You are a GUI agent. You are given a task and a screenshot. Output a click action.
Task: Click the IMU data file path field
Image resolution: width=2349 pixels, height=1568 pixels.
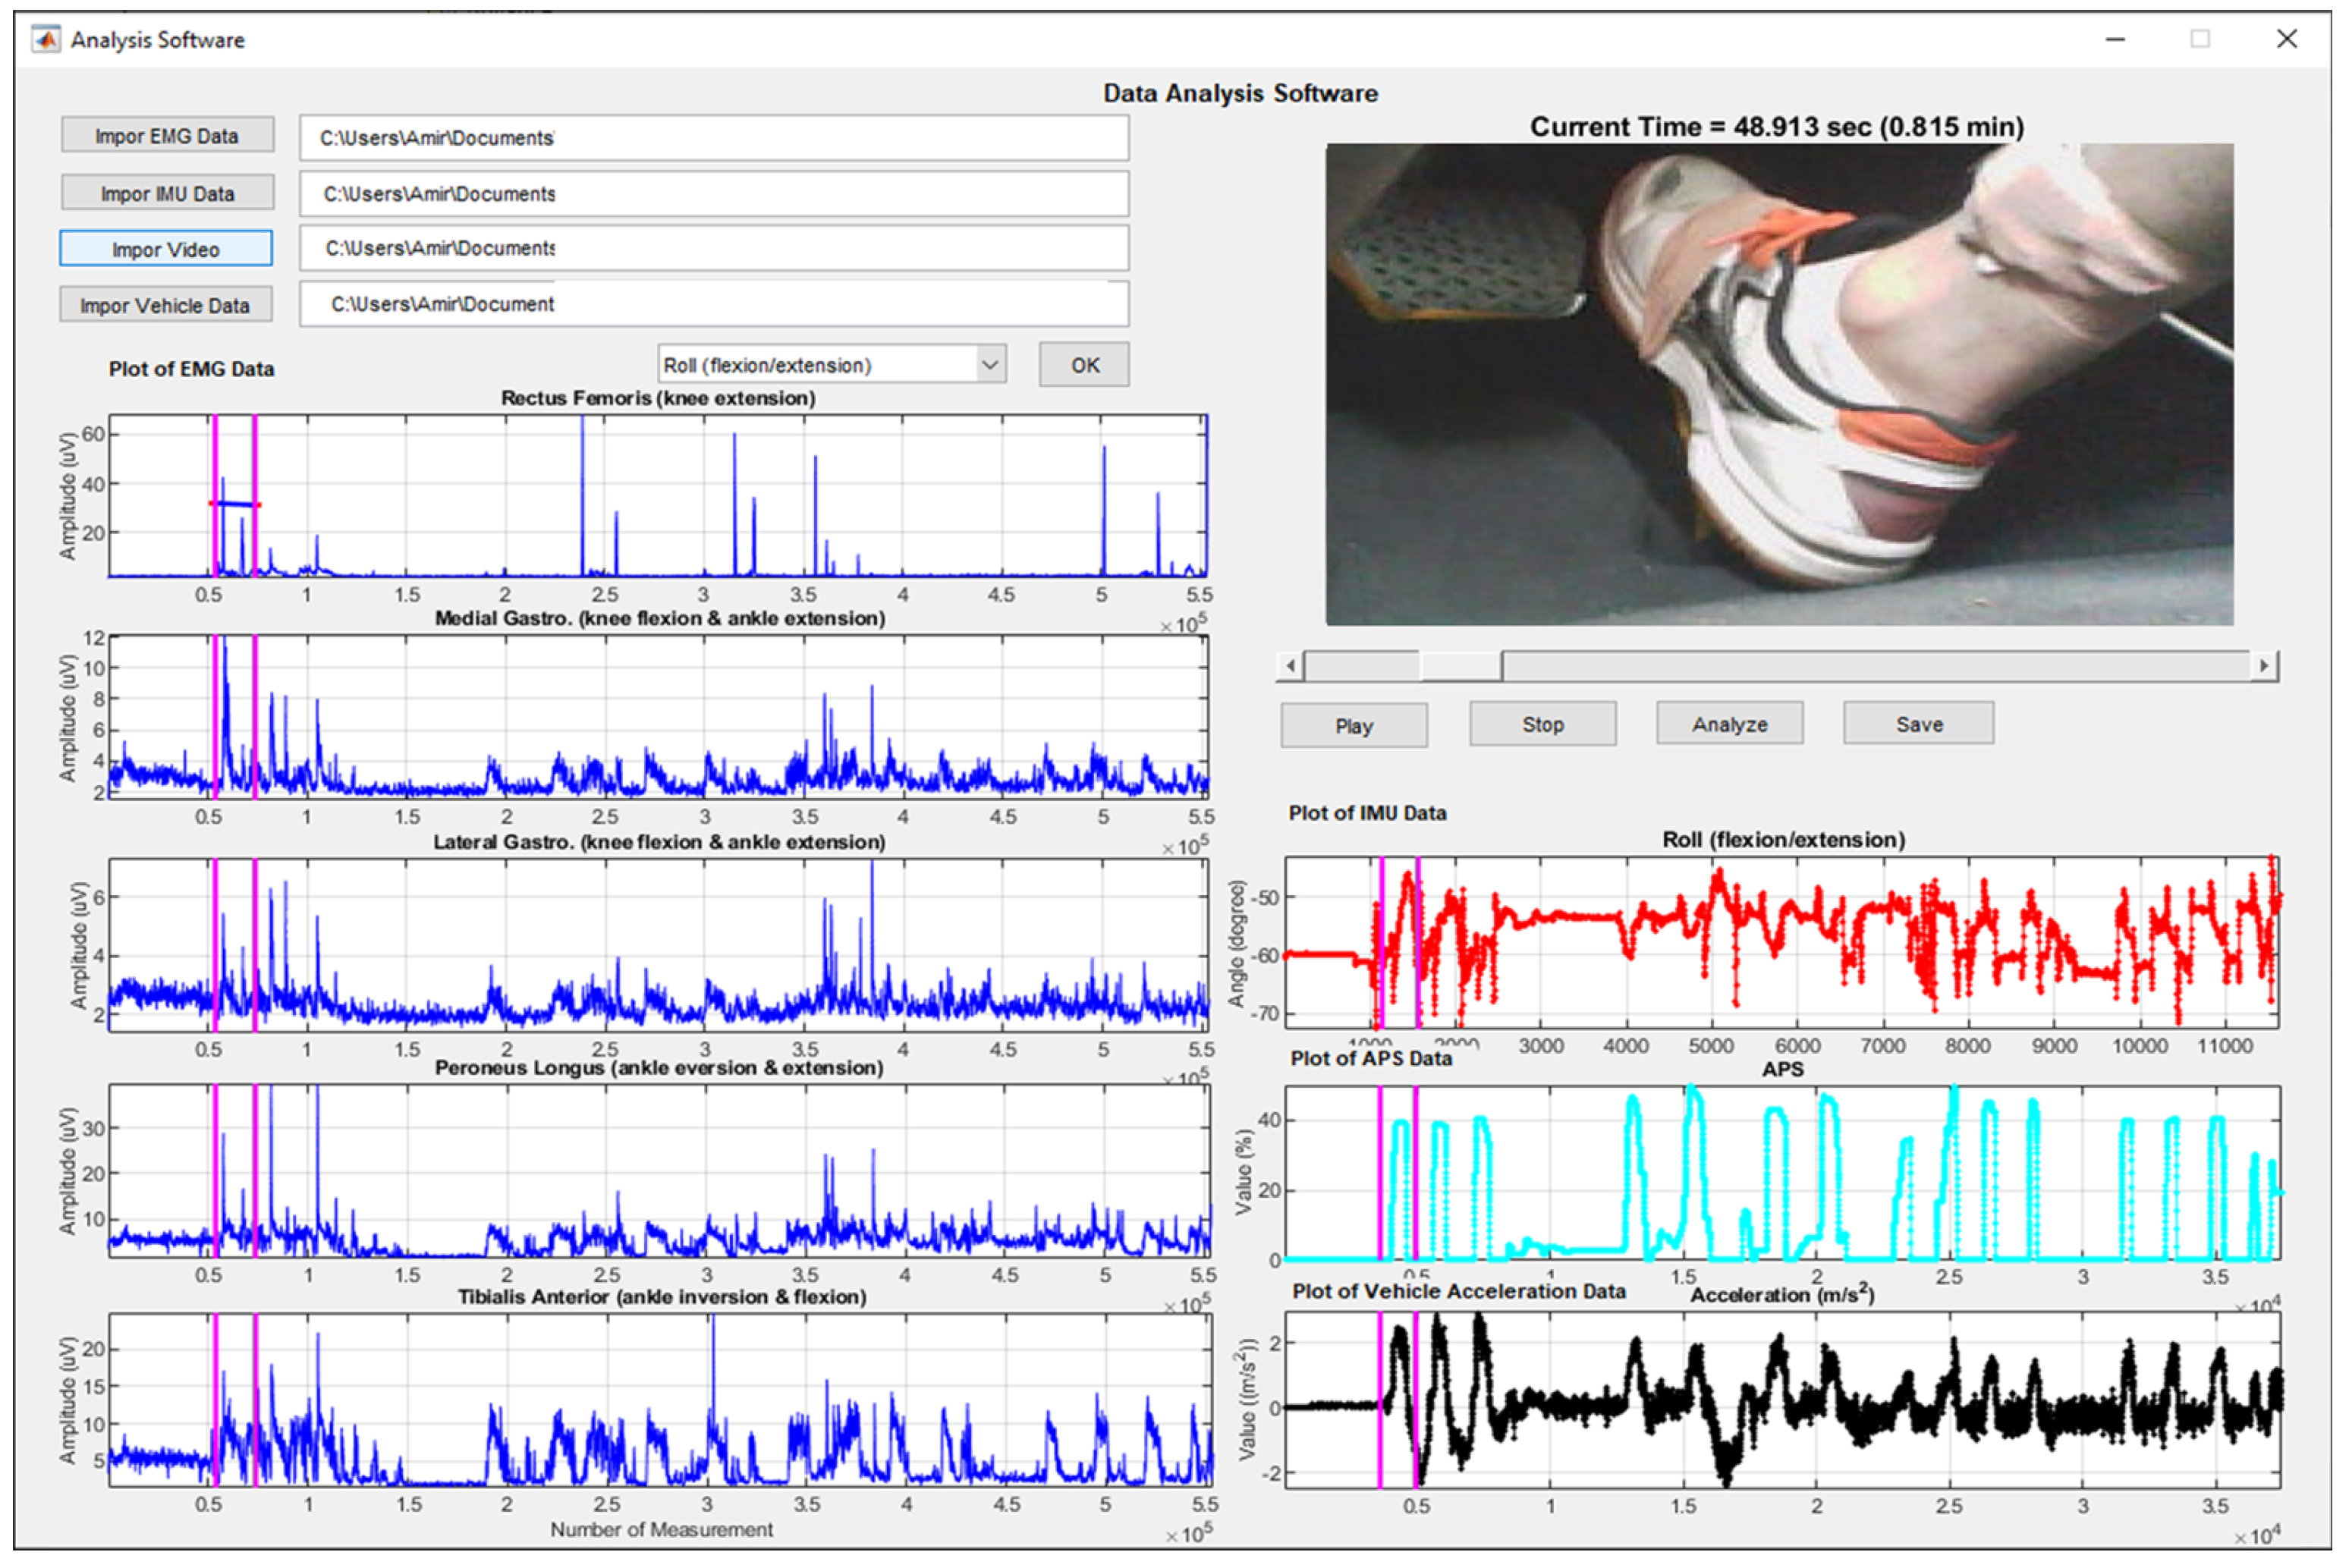pyautogui.click(x=713, y=194)
